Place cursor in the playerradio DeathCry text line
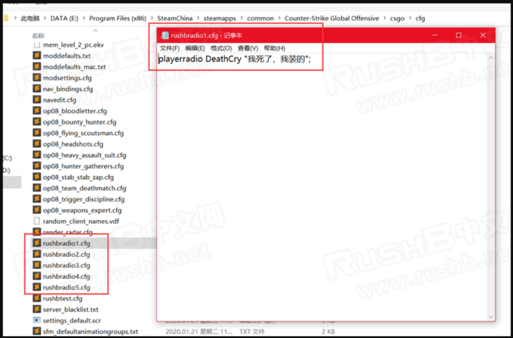 click(x=234, y=59)
